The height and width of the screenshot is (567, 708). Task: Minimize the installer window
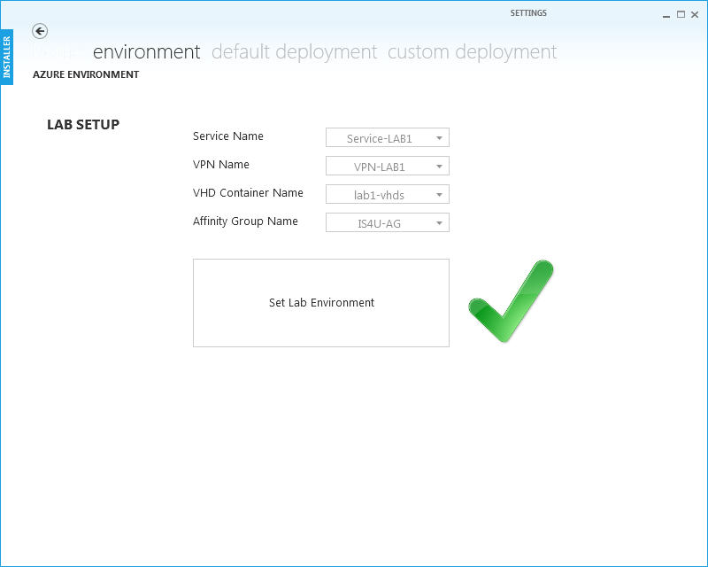(666, 15)
